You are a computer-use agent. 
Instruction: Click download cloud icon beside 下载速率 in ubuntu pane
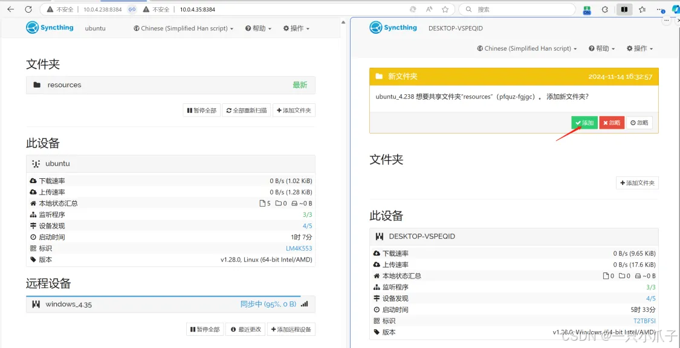(33, 181)
